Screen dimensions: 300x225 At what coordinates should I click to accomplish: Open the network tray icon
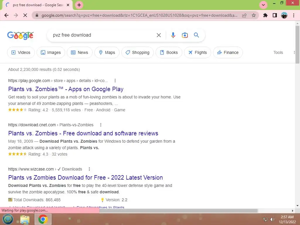265,219
